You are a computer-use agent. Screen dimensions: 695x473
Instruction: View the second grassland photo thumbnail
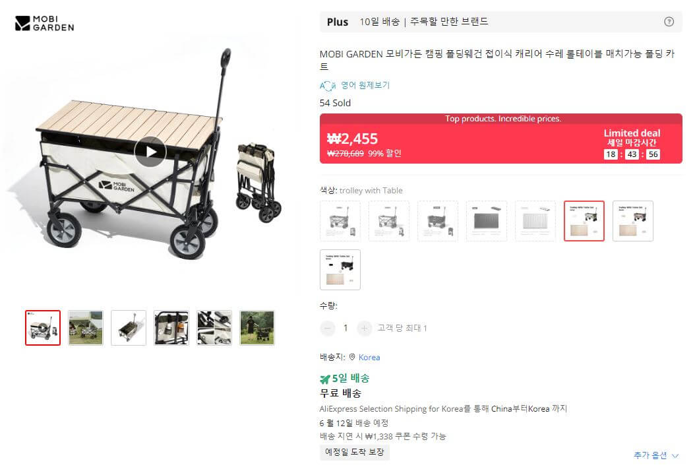click(x=85, y=327)
